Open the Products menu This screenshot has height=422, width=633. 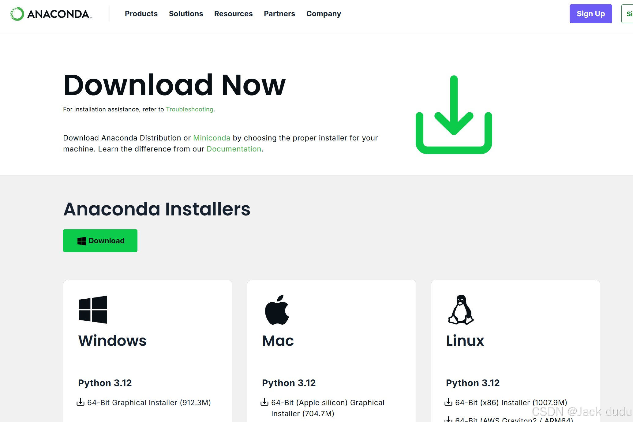[x=141, y=14]
